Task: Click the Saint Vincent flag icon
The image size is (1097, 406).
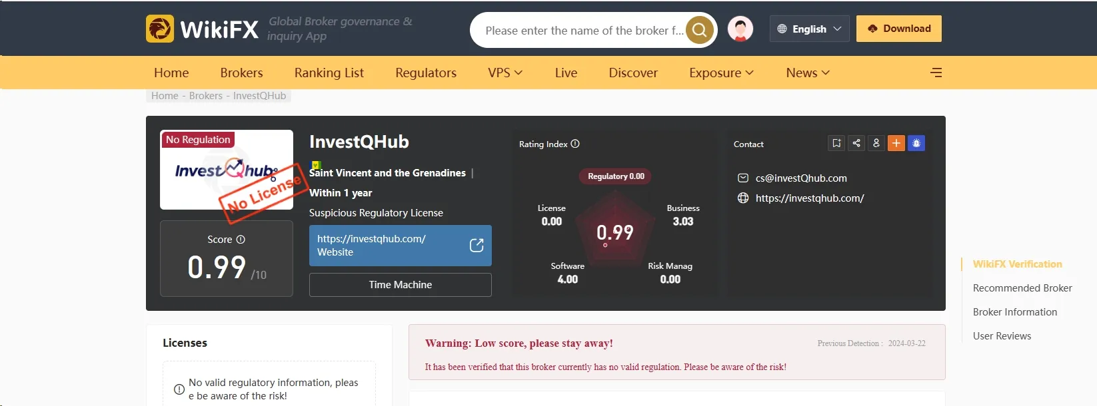Action: [x=316, y=166]
